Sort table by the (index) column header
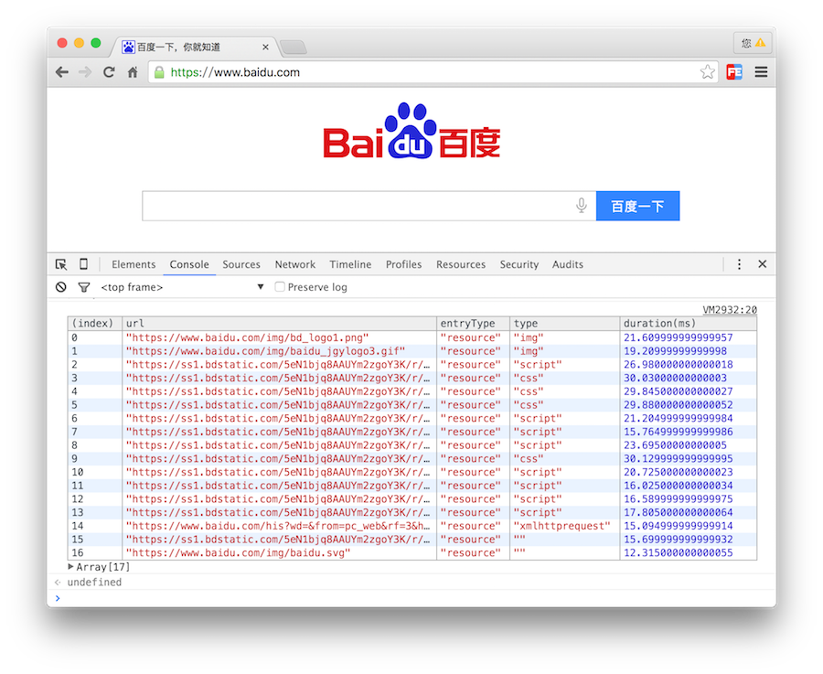Screen dimensions: 823x674 94,324
